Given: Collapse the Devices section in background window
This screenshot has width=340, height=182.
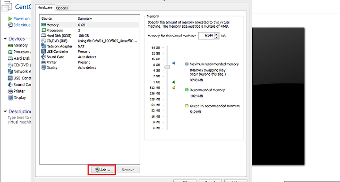Looking at the screenshot, I should pos(5,39).
